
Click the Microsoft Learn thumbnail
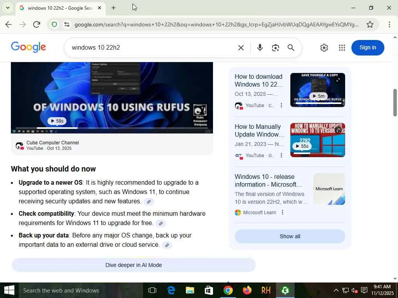click(329, 189)
